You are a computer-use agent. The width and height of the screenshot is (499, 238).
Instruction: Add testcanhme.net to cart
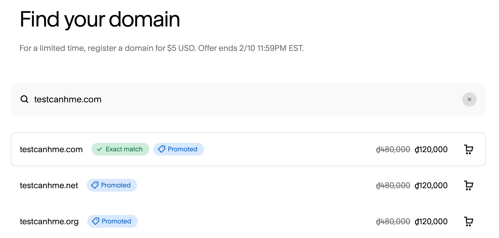point(468,186)
